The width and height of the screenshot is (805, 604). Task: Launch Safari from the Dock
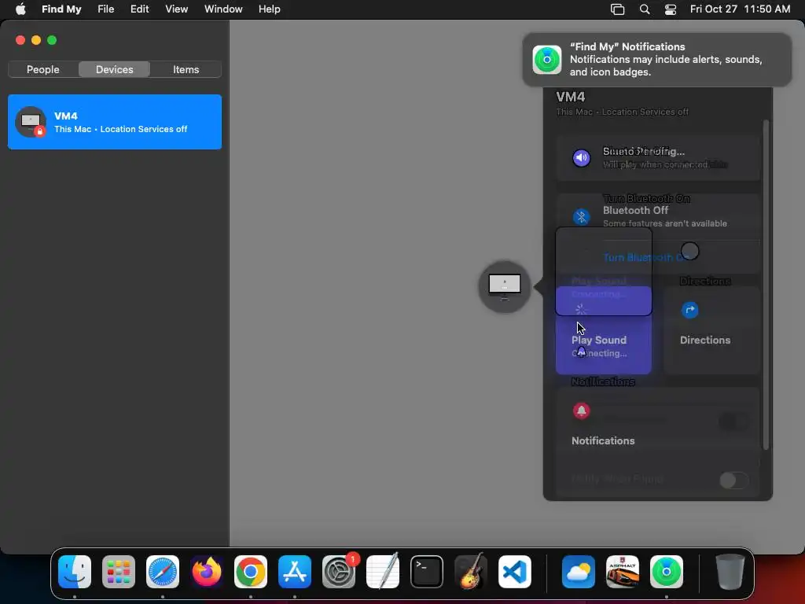click(163, 572)
